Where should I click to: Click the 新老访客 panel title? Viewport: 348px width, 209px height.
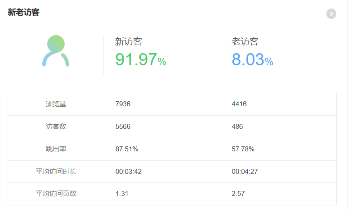23,12
